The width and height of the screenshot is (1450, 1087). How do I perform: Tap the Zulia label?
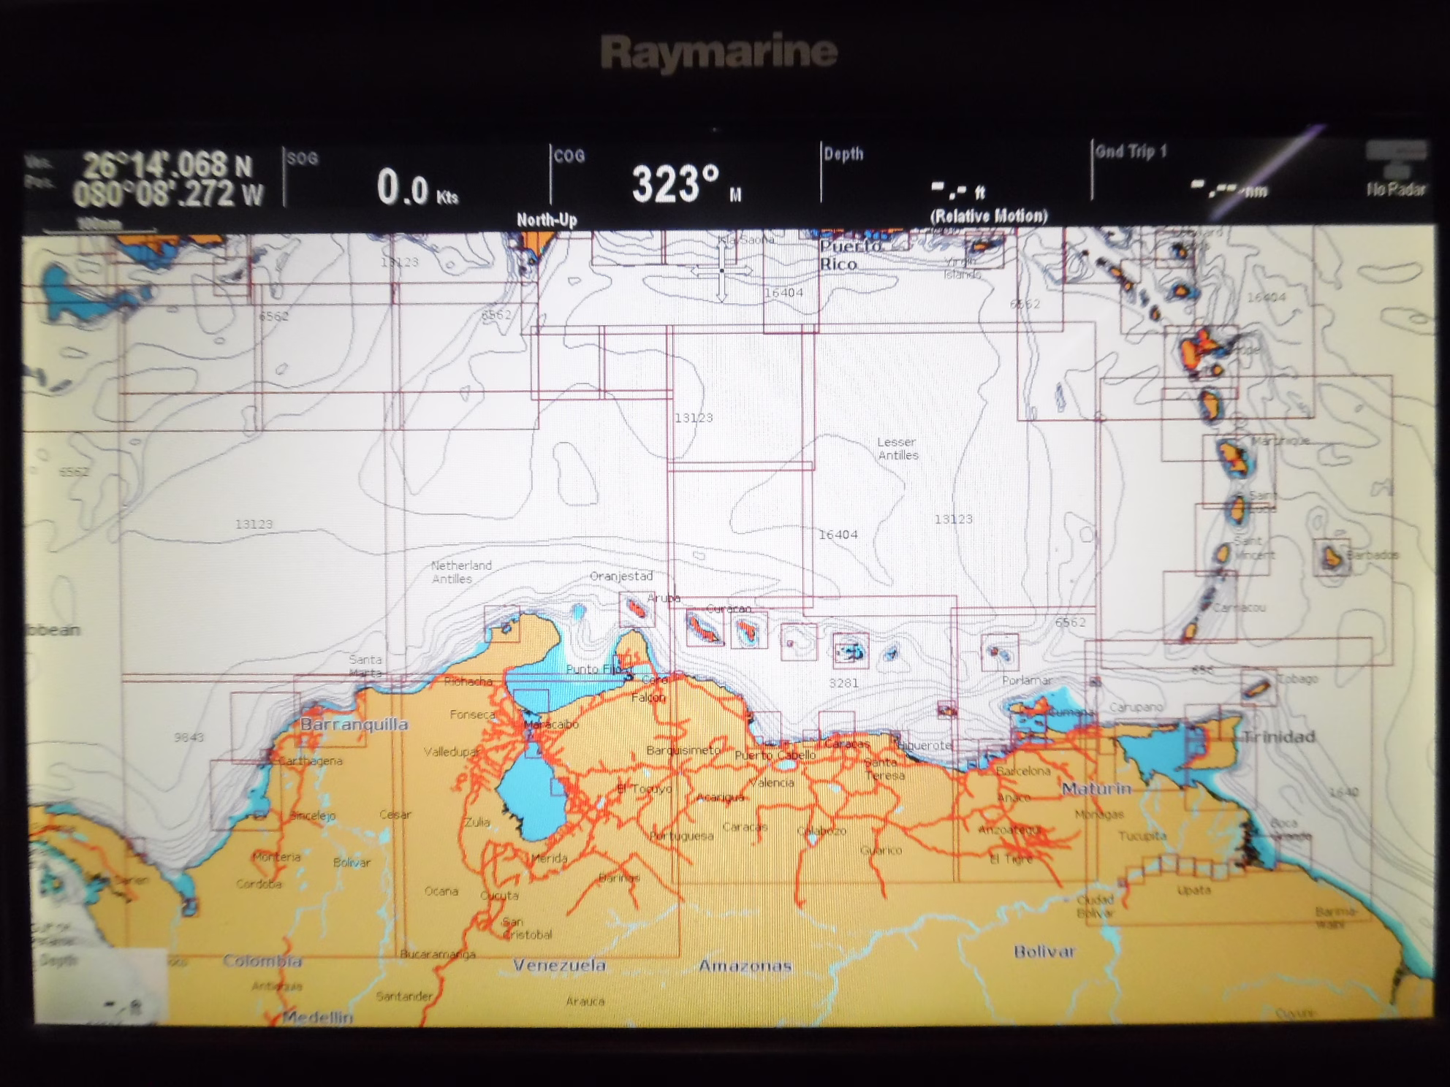coord(477,822)
